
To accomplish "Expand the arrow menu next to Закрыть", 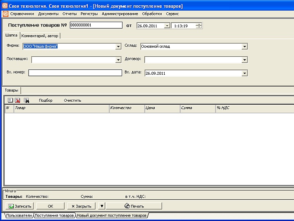I will [x=102, y=206].
